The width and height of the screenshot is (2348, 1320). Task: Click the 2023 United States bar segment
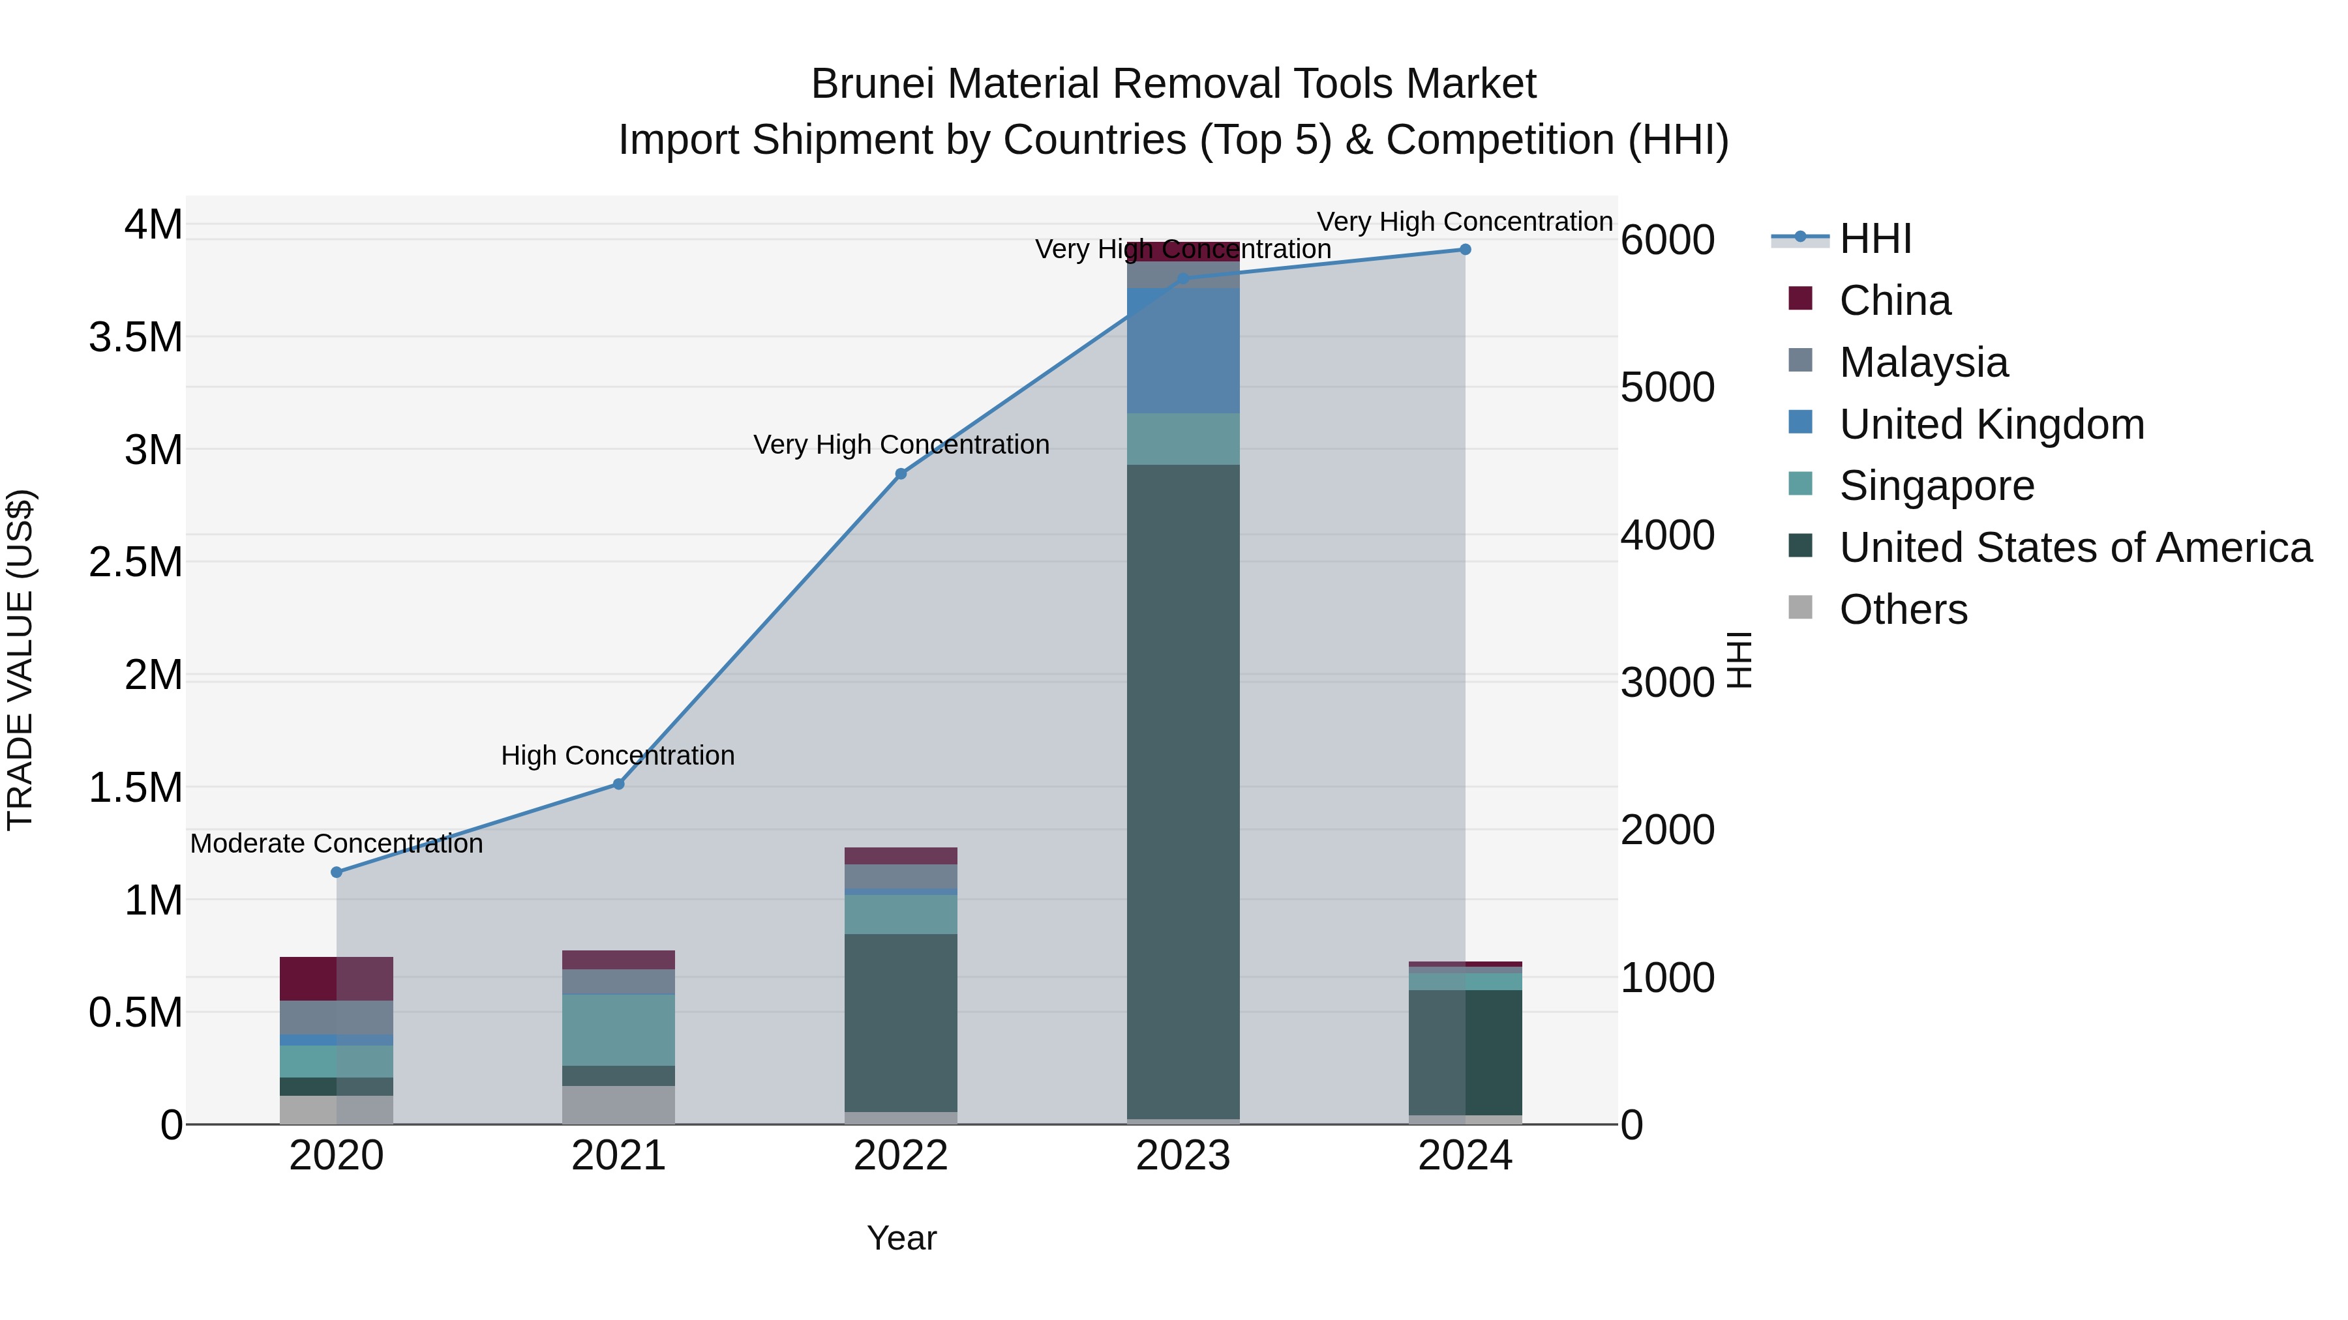click(1183, 791)
